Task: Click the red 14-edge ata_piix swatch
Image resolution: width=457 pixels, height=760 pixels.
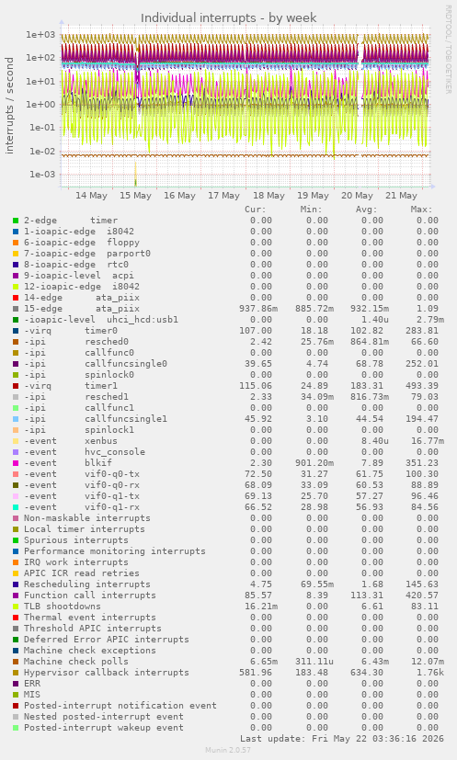Action: pyautogui.click(x=16, y=298)
